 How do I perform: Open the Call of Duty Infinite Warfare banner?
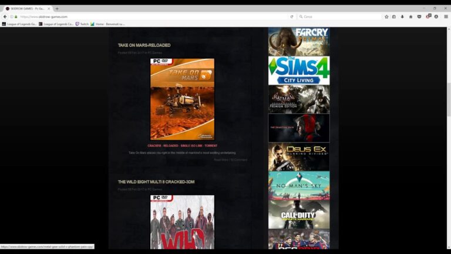299,215
